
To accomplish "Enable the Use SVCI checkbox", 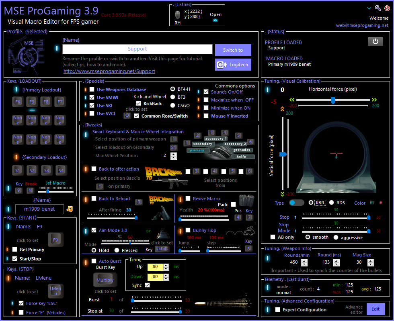I will tap(92, 113).
